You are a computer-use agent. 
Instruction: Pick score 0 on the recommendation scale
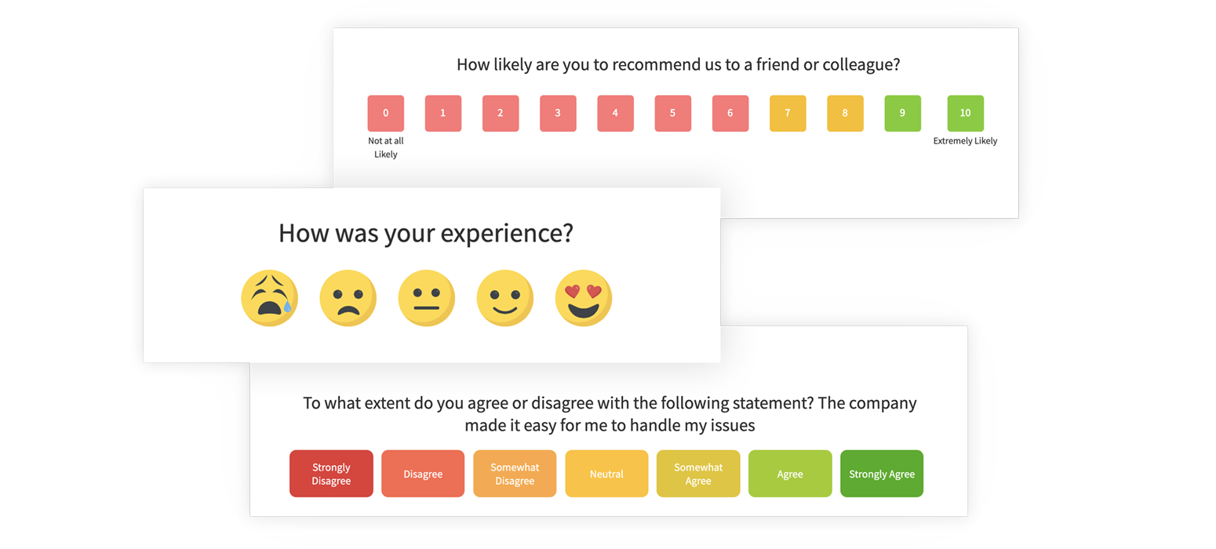point(385,113)
